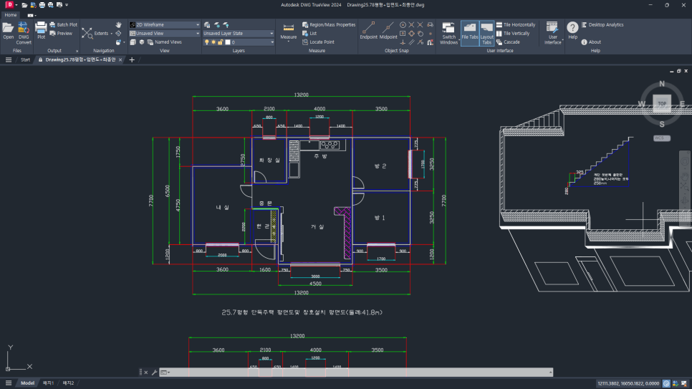Viewport: 692px width, 389px height.
Task: Enable Midpoint object snap
Action: point(388,31)
